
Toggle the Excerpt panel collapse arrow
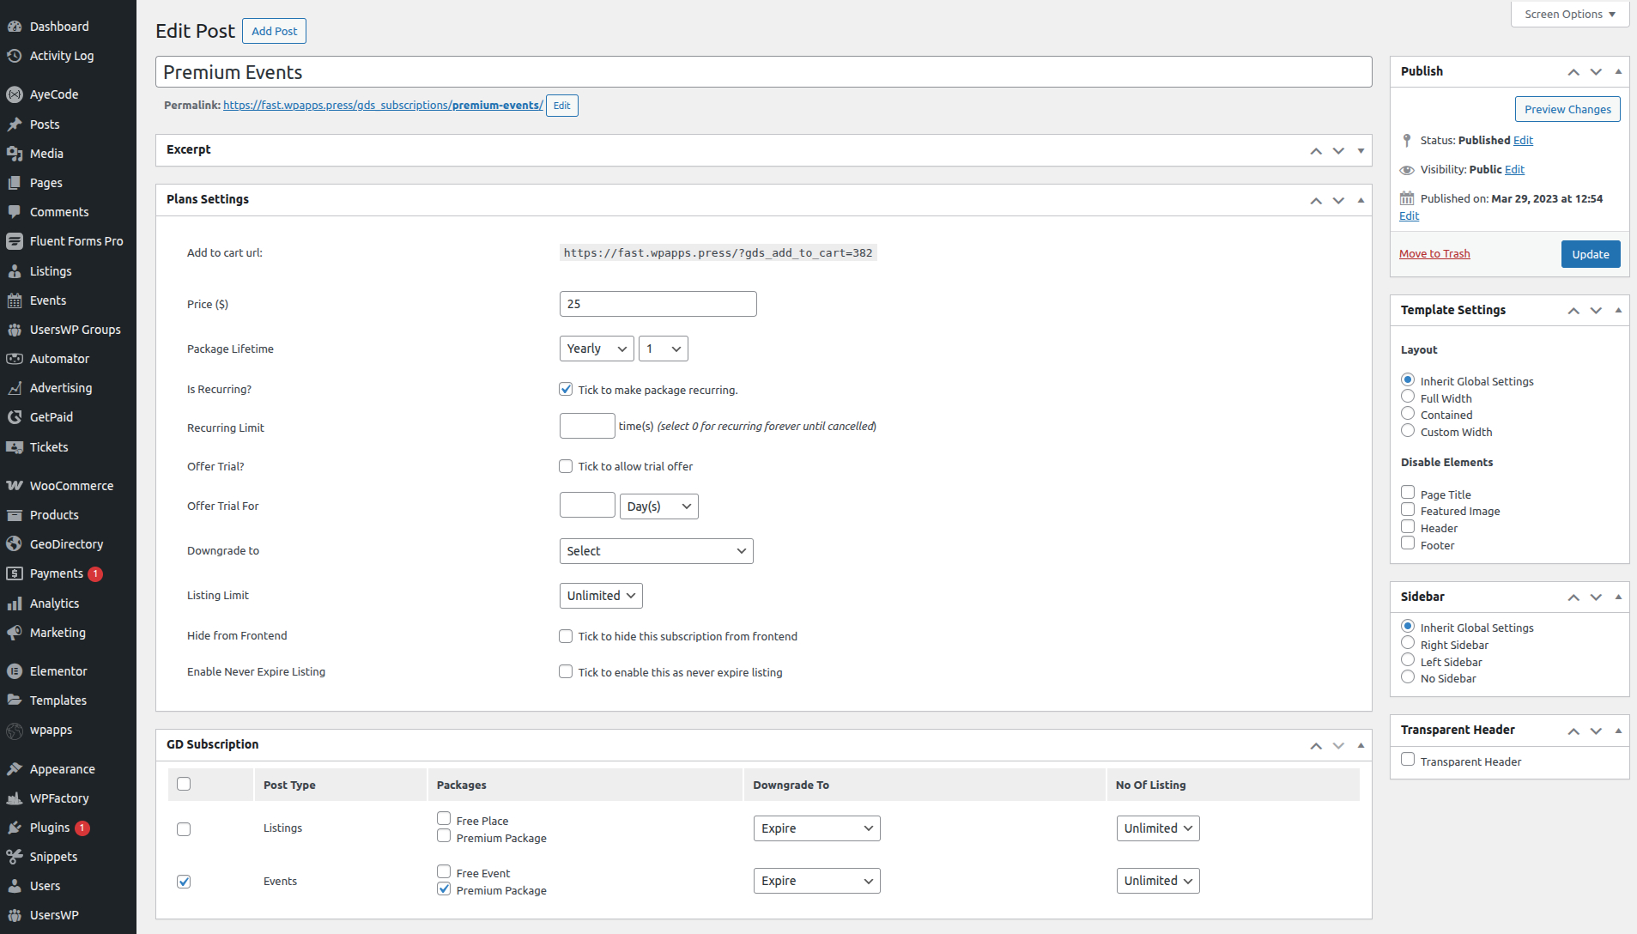pyautogui.click(x=1361, y=150)
